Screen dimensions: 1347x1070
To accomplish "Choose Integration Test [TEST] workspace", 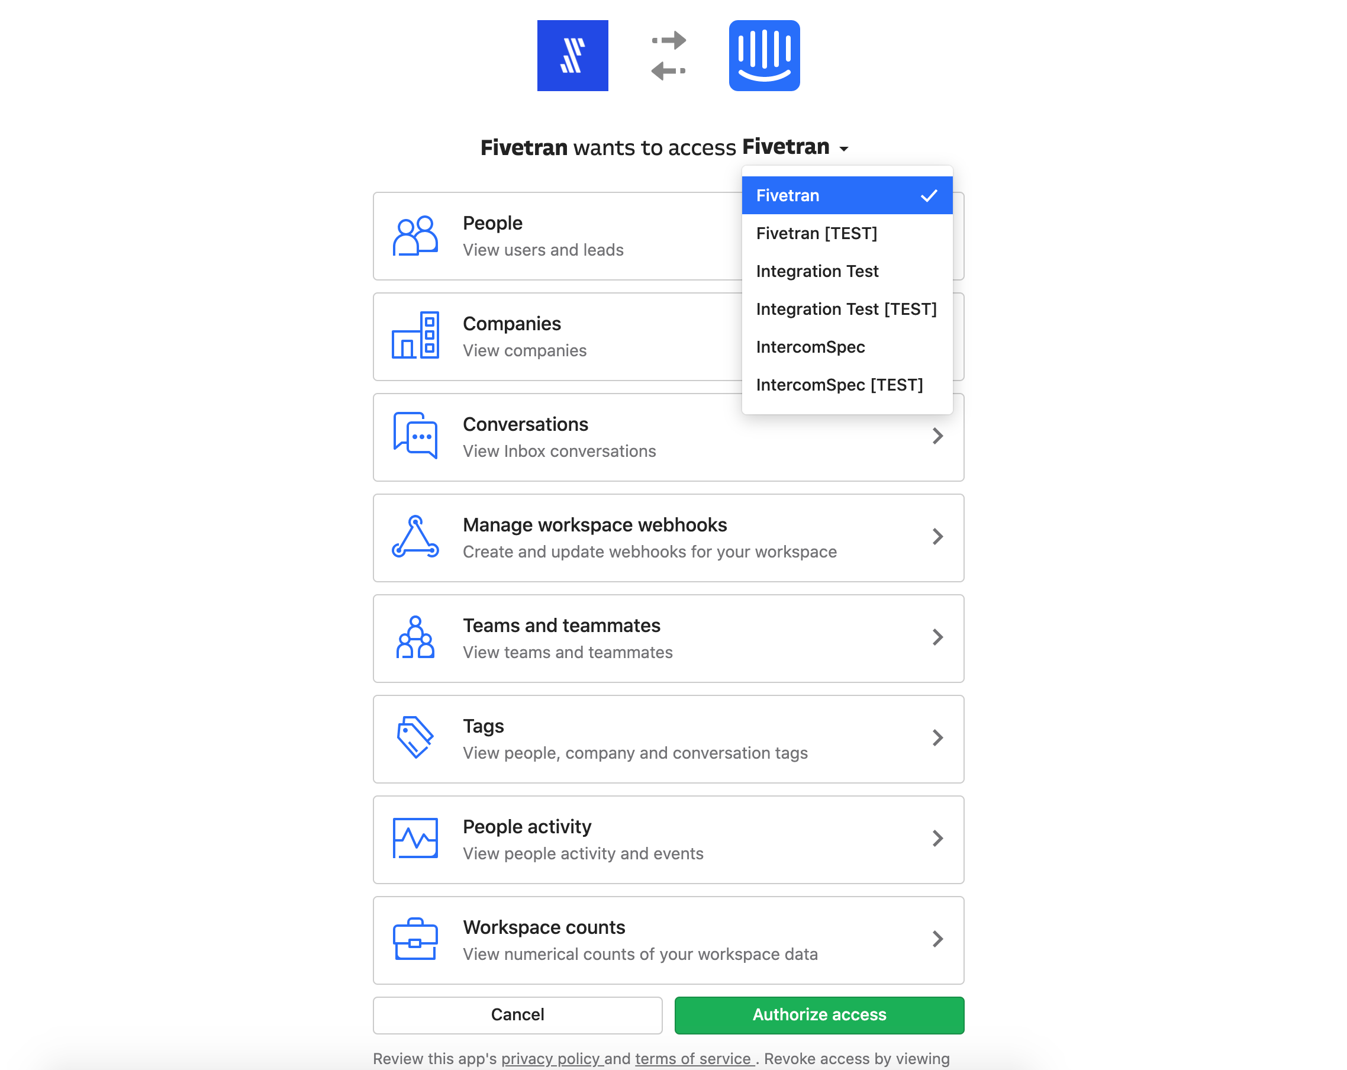I will tap(846, 309).
